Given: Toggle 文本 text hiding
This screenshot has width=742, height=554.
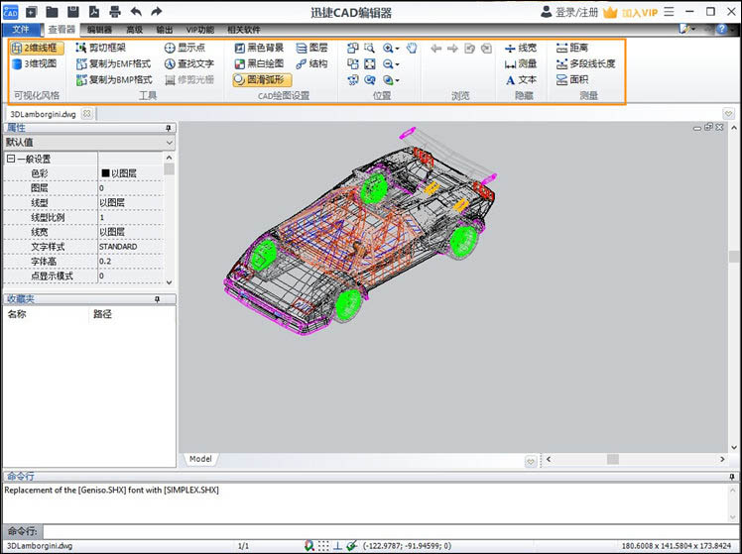Looking at the screenshot, I should pyautogui.click(x=521, y=80).
